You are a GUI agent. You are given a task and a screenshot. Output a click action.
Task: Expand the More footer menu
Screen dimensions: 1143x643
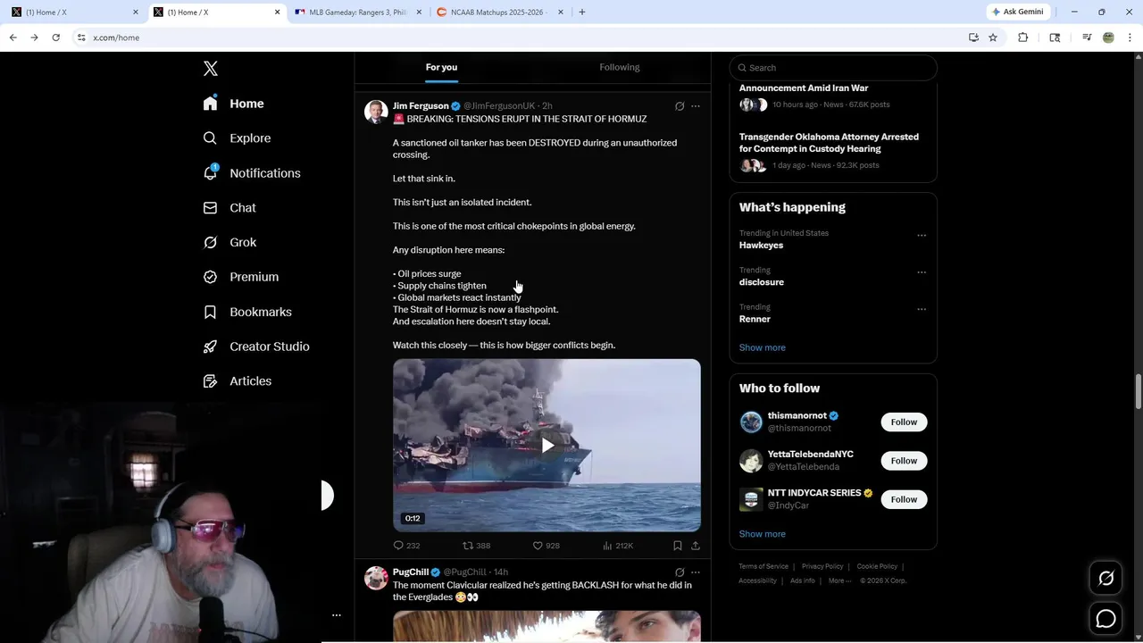click(839, 580)
